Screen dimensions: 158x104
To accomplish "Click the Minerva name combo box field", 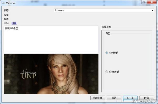I will tap(104, 10).
